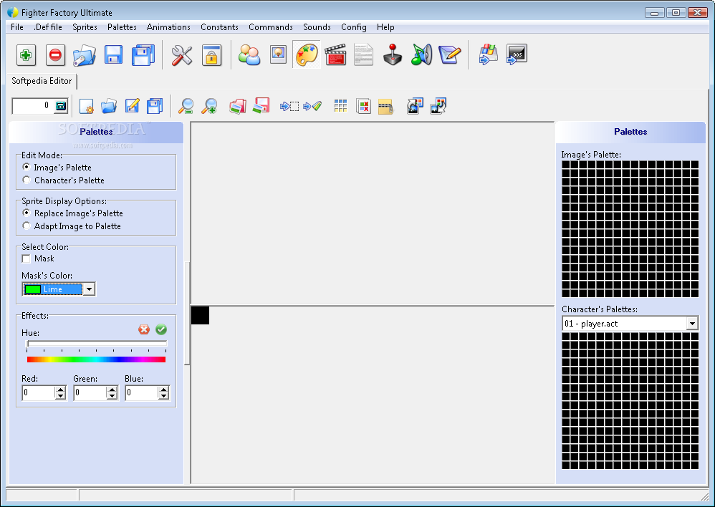Open palette file using editor toolbar folder
The image size is (715, 507).
(x=109, y=106)
